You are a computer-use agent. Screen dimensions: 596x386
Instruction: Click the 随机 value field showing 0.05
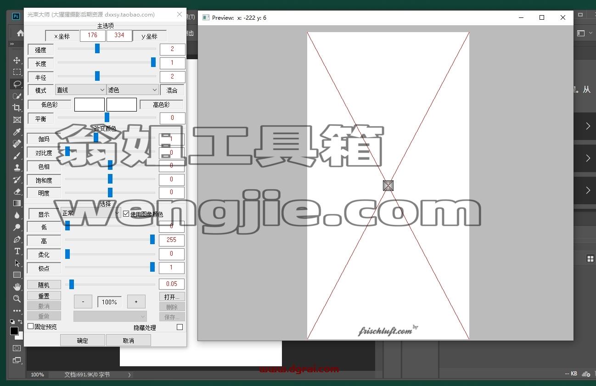click(x=172, y=284)
